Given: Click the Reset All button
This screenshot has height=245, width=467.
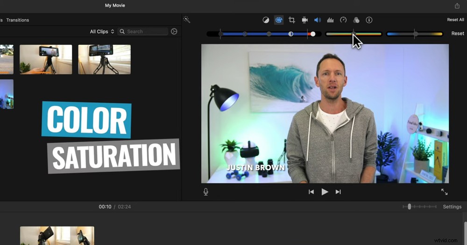Looking at the screenshot, I should [x=455, y=20].
